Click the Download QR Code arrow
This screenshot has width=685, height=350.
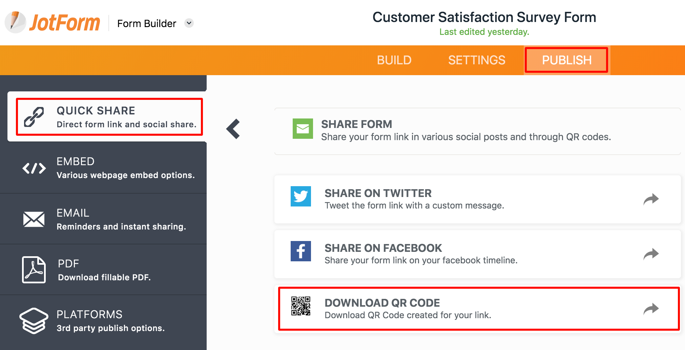click(x=651, y=309)
